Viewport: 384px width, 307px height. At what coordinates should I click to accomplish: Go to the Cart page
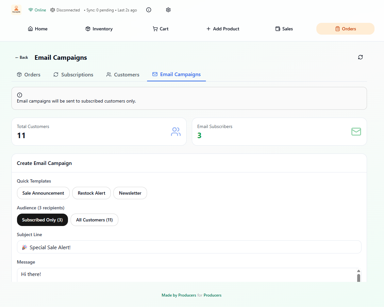point(160,29)
